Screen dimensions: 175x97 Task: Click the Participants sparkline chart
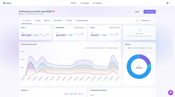79,34
